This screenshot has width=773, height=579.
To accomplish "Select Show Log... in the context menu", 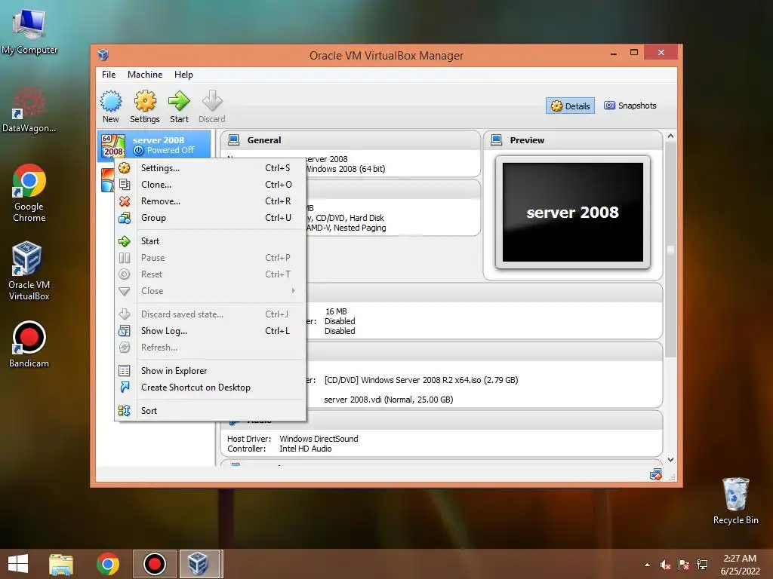I will point(210,331).
